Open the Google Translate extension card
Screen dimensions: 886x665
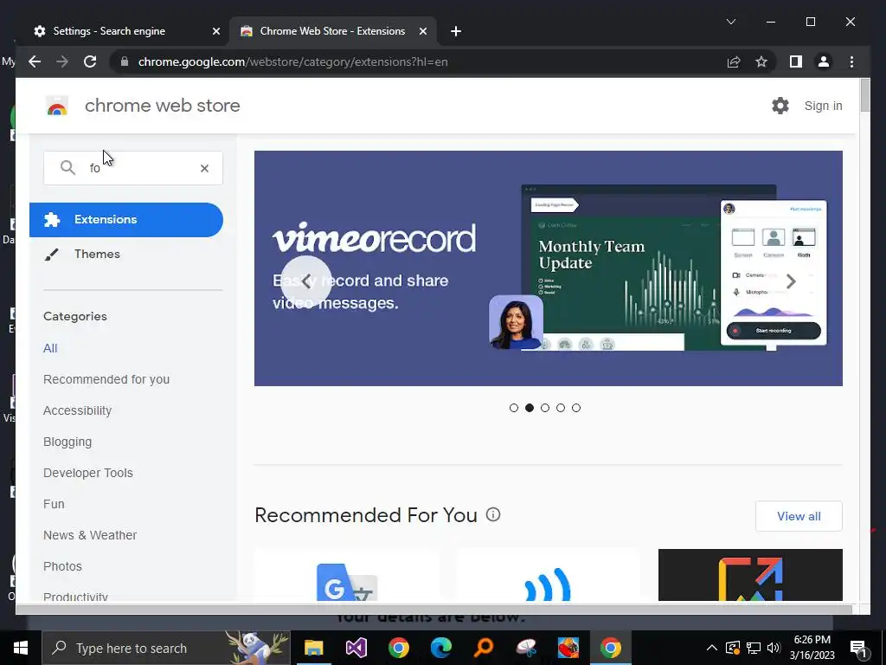click(x=347, y=575)
